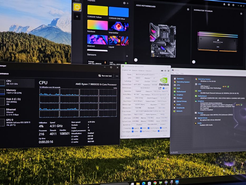
Task: Open the GPU selection dropdown in GPU-Z
Action: (x=134, y=136)
